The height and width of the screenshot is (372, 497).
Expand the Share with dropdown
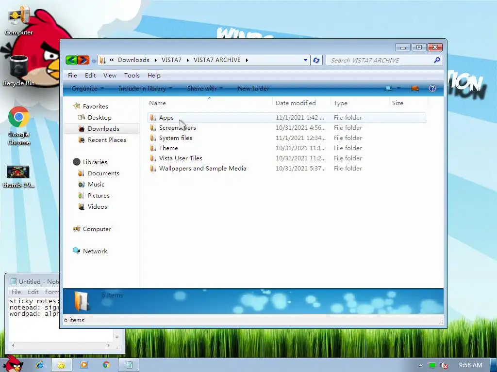coord(205,89)
